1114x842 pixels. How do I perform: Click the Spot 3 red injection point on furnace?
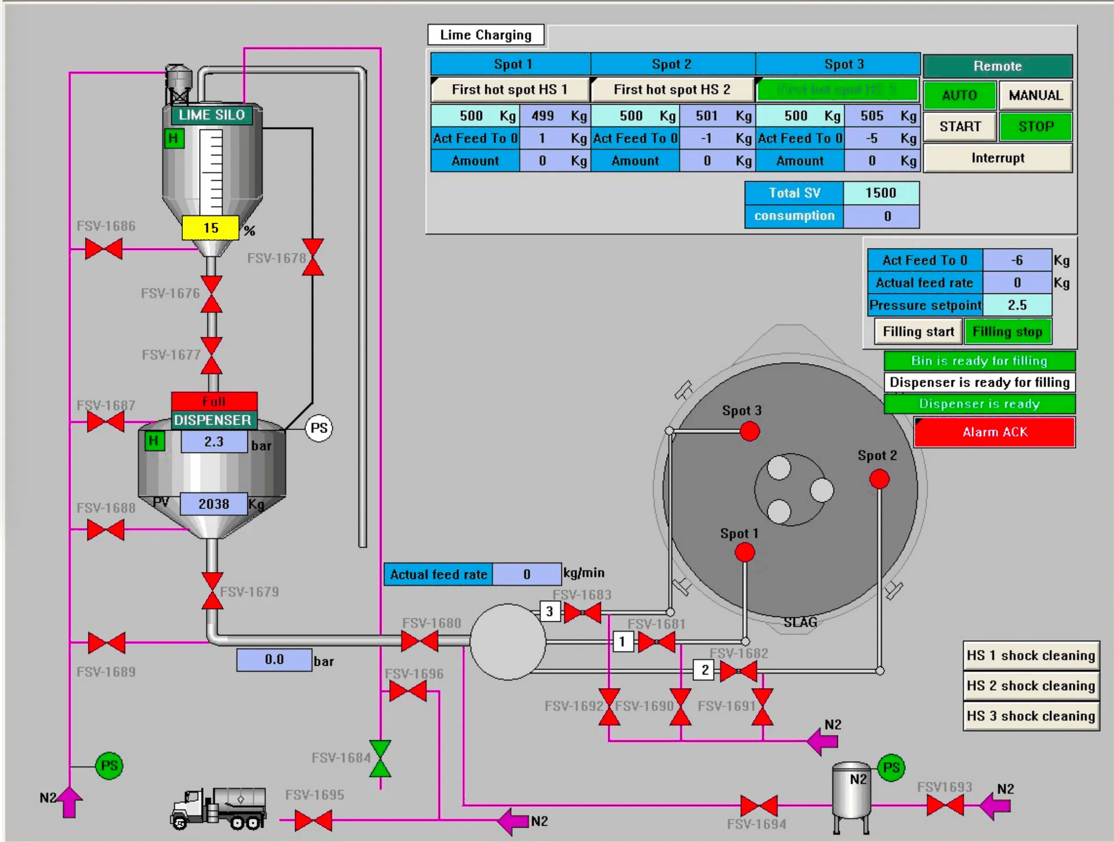coord(750,431)
